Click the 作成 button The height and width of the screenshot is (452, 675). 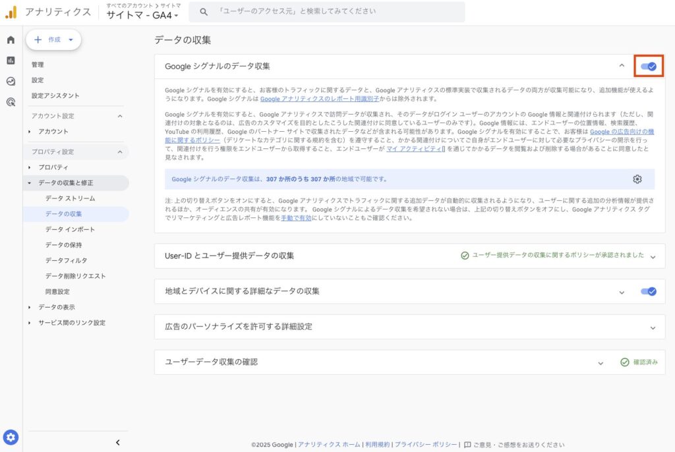53,40
